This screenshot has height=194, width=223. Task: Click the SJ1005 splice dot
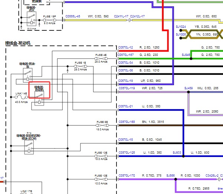(x=181, y=38)
